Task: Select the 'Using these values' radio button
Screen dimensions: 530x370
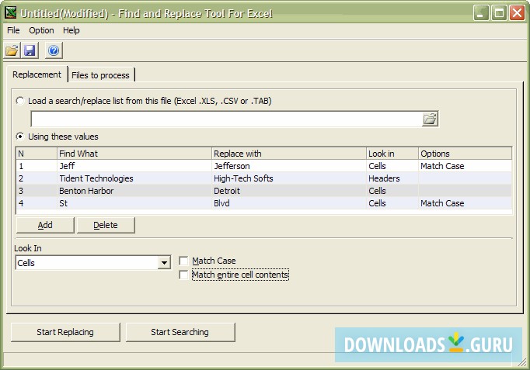Action: click(x=20, y=137)
